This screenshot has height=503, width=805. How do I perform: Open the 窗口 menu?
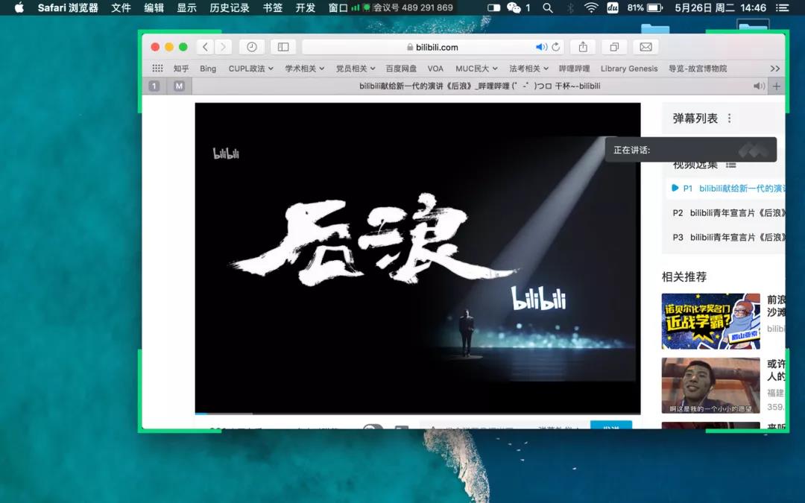click(338, 7)
